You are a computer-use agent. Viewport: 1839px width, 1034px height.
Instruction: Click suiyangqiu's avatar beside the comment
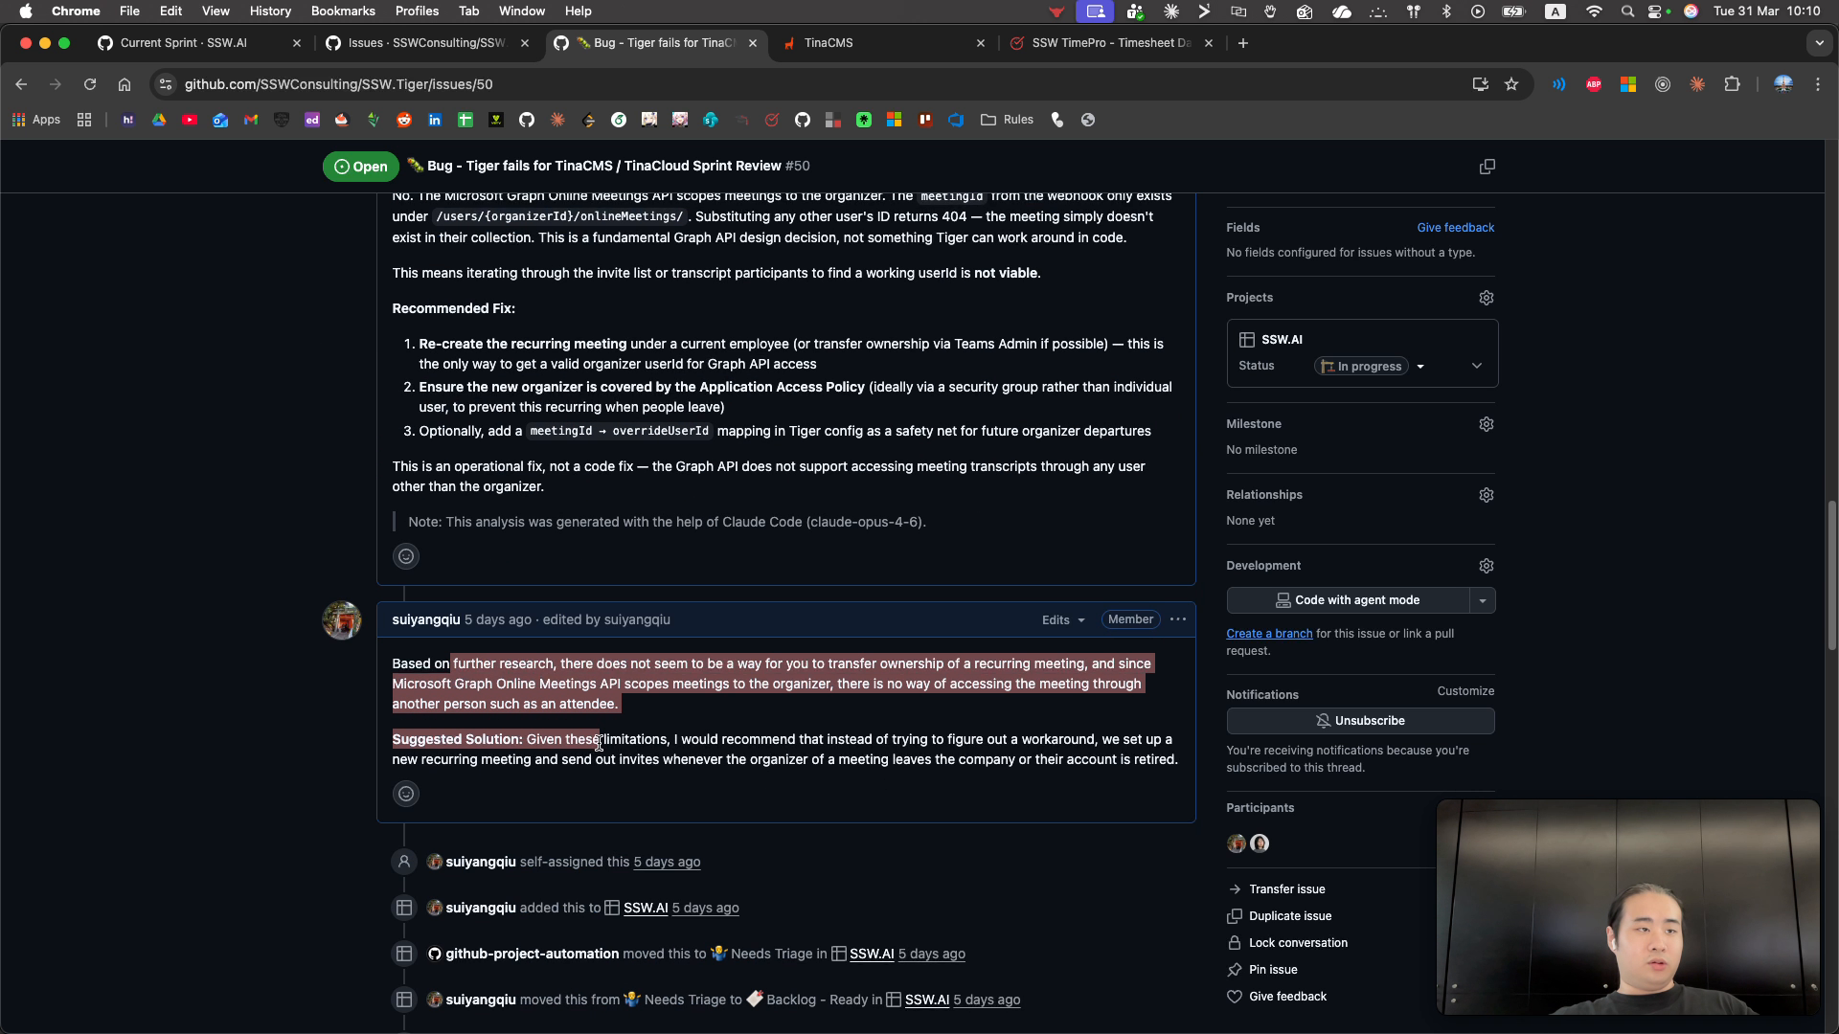342,620
